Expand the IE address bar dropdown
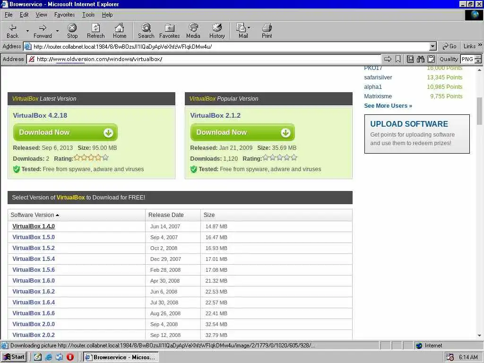This screenshot has height=363, width=484. coord(433,47)
